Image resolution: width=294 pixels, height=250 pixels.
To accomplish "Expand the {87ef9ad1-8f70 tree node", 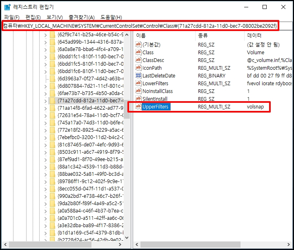I will (46, 160).
